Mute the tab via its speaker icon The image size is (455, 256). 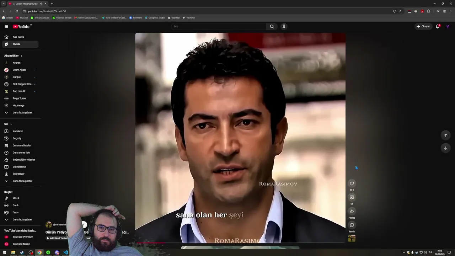pos(41,4)
